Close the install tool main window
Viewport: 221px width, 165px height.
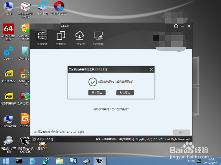189,26
